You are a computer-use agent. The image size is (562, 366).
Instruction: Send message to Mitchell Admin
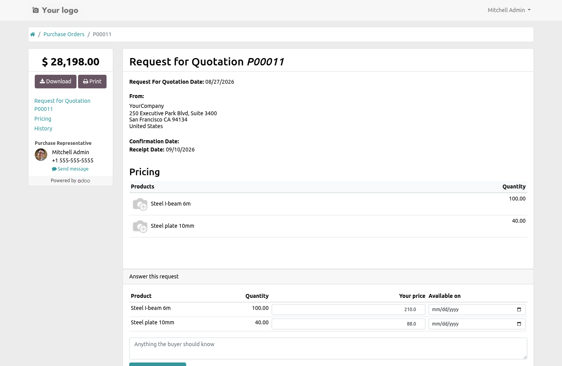point(70,169)
